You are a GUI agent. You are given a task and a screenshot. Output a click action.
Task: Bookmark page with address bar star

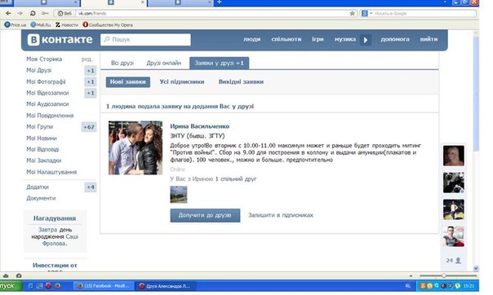[352, 13]
